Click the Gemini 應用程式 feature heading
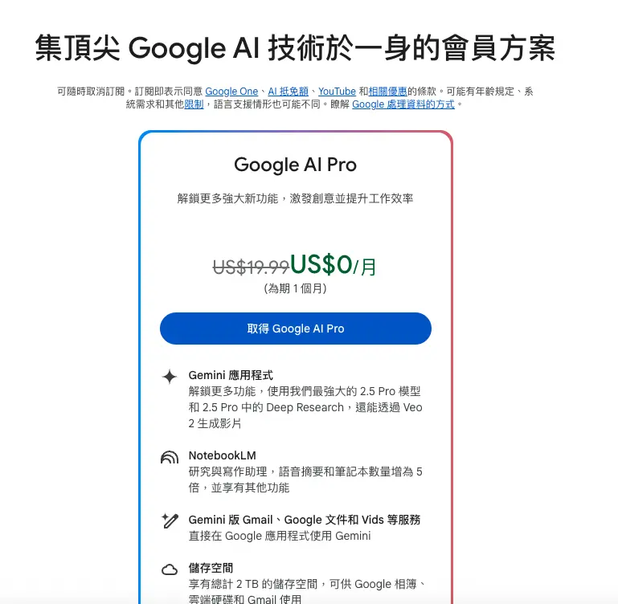This screenshot has height=604, width=618. 231,375
